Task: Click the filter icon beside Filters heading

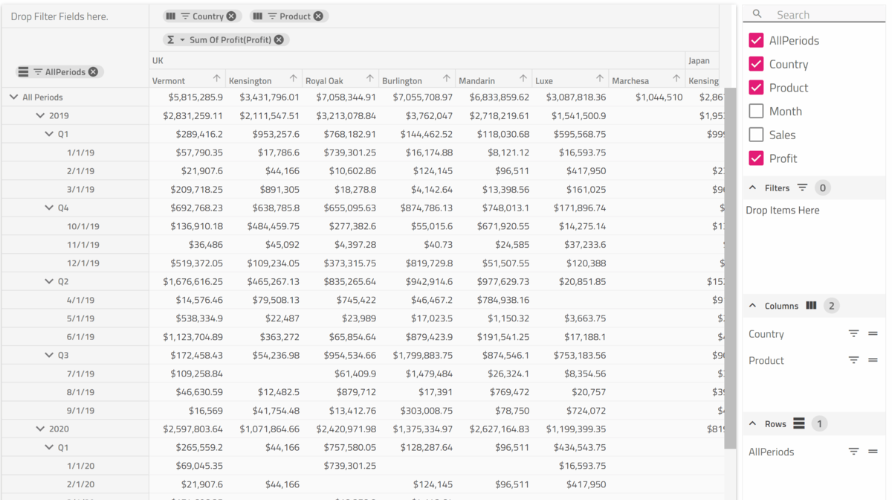Action: [x=802, y=188]
